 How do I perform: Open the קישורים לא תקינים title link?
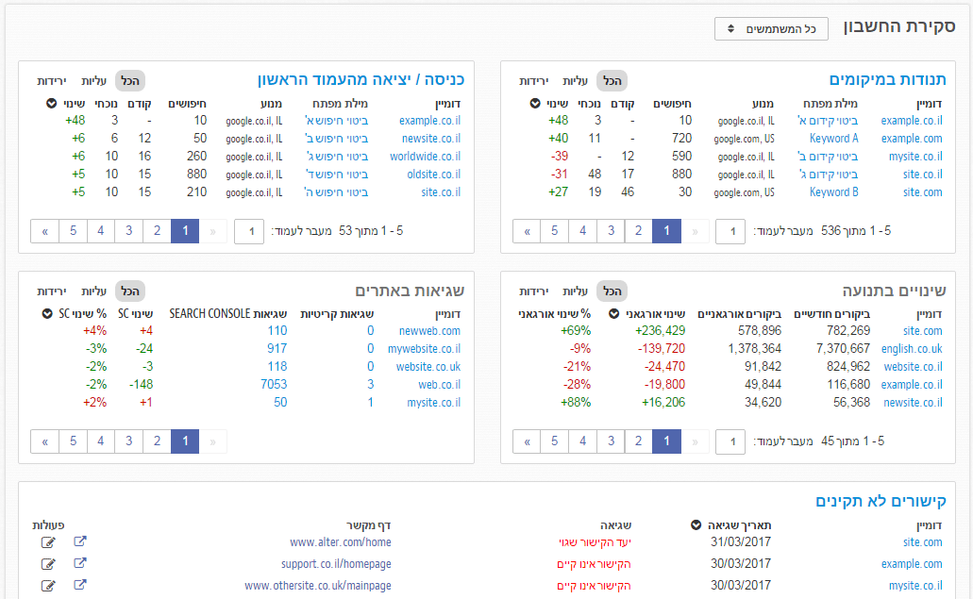pyautogui.click(x=881, y=501)
